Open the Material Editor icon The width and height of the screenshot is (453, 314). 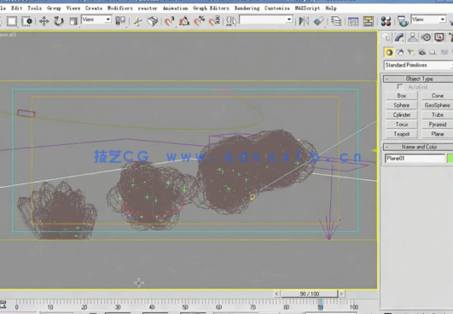point(386,21)
